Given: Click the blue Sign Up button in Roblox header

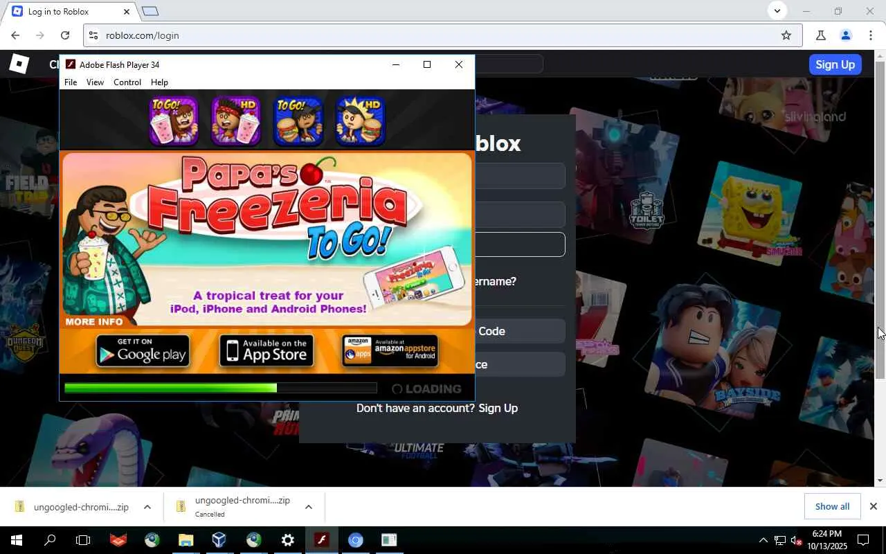Looking at the screenshot, I should click(x=835, y=64).
